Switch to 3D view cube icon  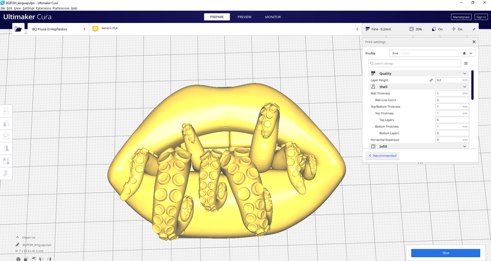coord(19,259)
